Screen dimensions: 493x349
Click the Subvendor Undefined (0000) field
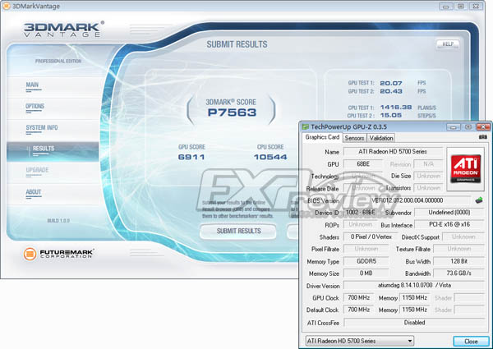(x=449, y=213)
